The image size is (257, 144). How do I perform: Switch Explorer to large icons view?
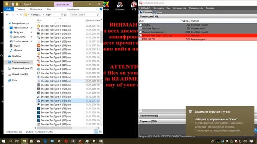(100, 132)
